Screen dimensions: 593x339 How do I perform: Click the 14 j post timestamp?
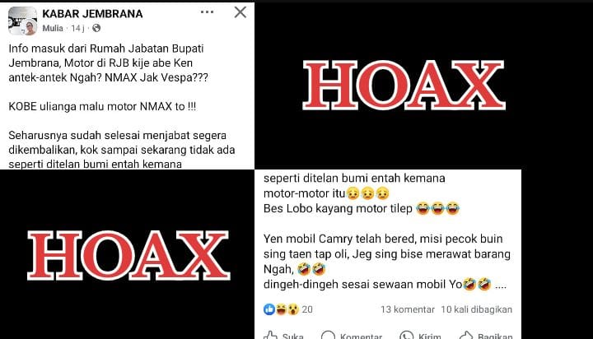pos(77,28)
